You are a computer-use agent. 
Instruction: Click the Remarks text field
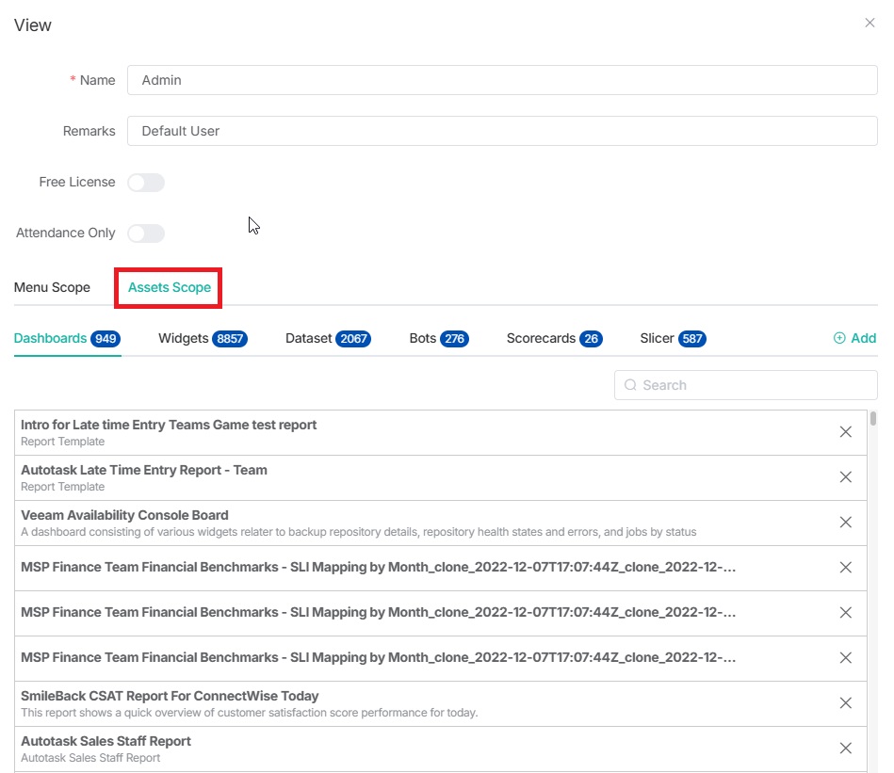point(502,131)
